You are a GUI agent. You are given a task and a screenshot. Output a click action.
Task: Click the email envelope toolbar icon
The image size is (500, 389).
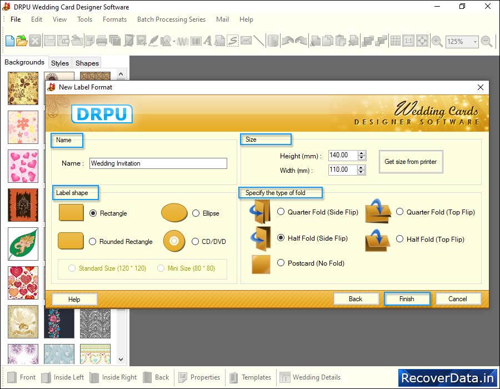pyautogui.click(x=246, y=41)
